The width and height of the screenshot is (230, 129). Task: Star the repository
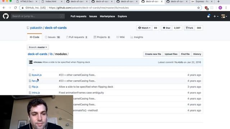pyautogui.click(x=166, y=28)
